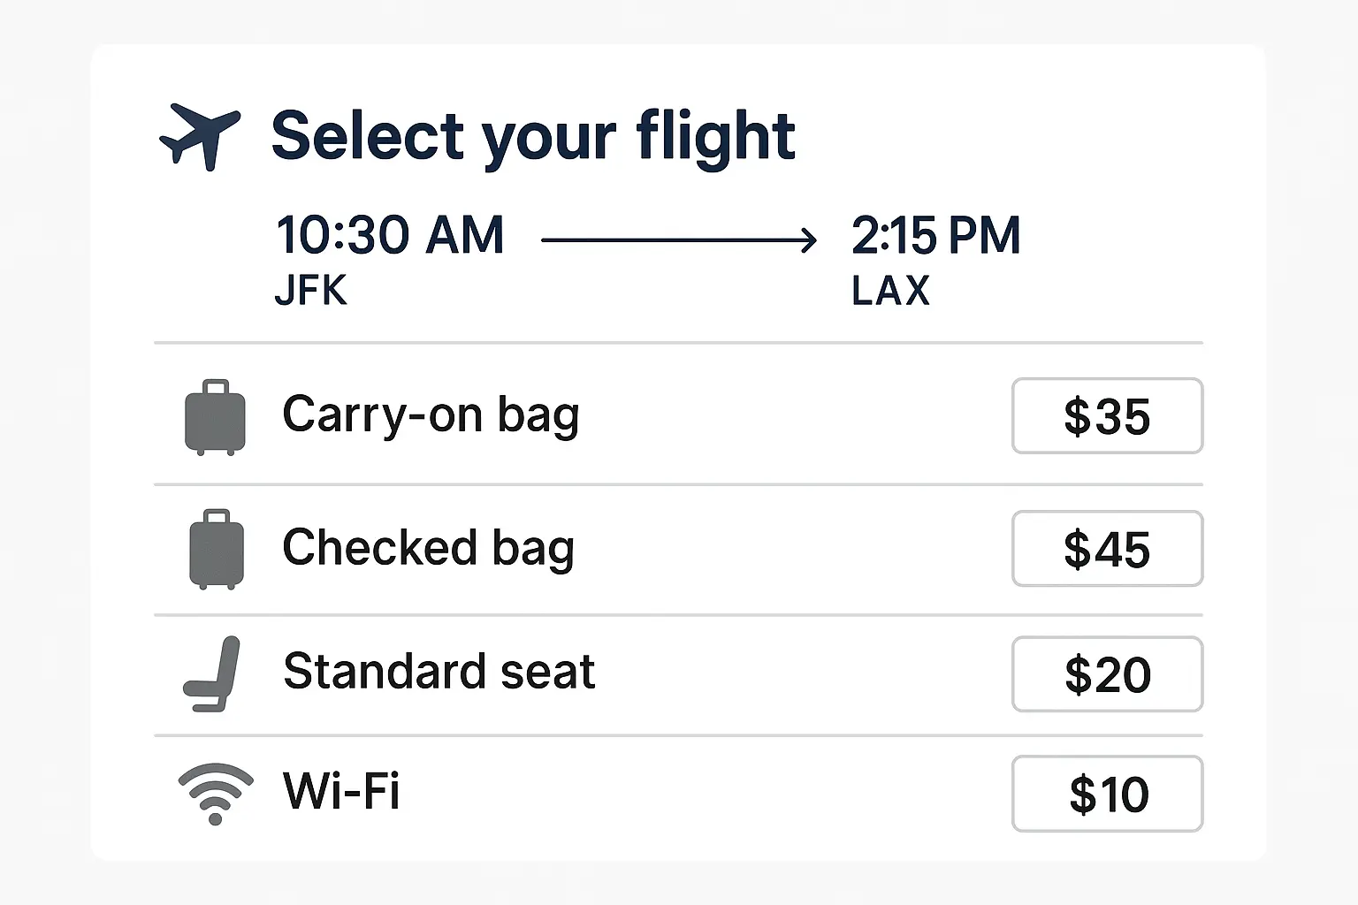Add checked bag for $45

[x=1107, y=549]
